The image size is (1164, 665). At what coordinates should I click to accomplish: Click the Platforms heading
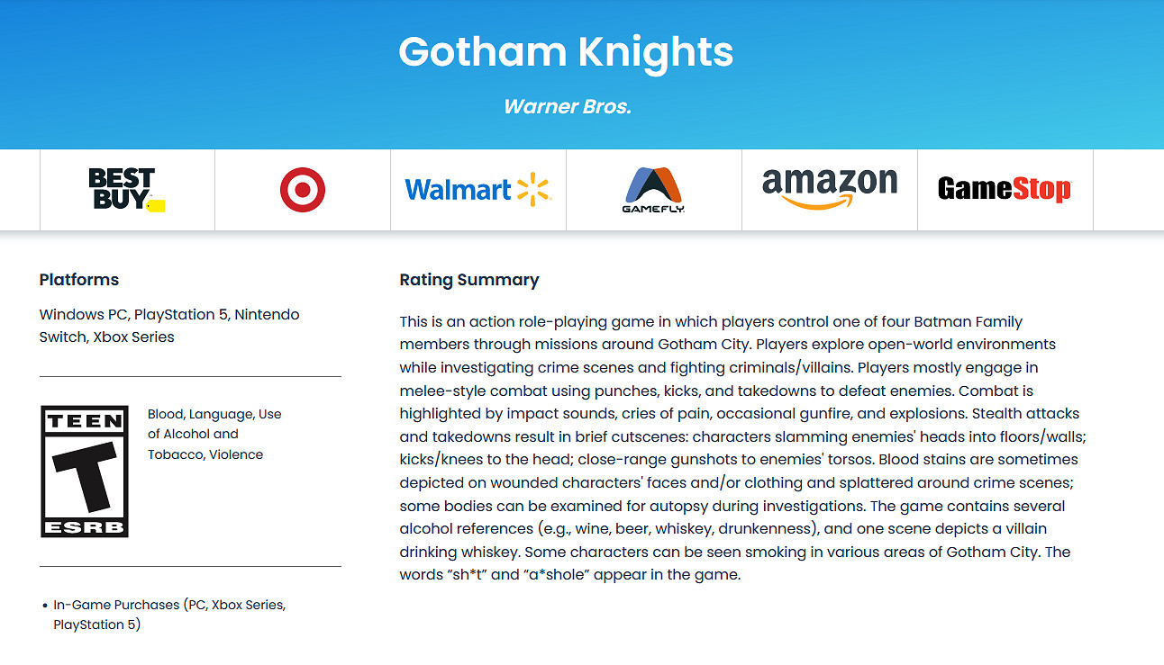tap(79, 280)
